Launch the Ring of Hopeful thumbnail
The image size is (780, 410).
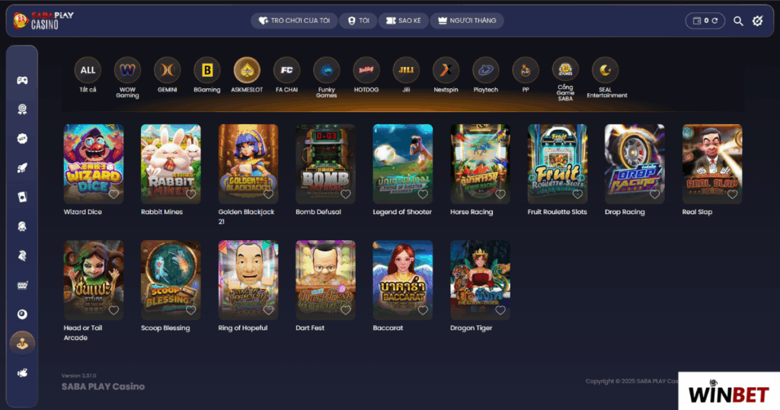coord(248,280)
